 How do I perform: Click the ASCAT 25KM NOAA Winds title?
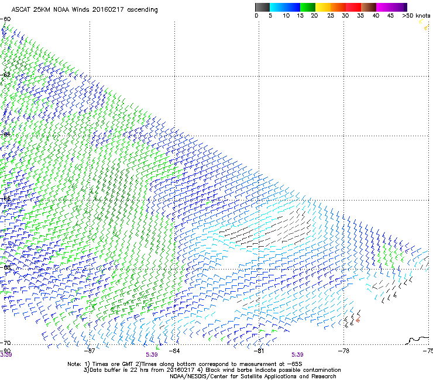click(84, 9)
